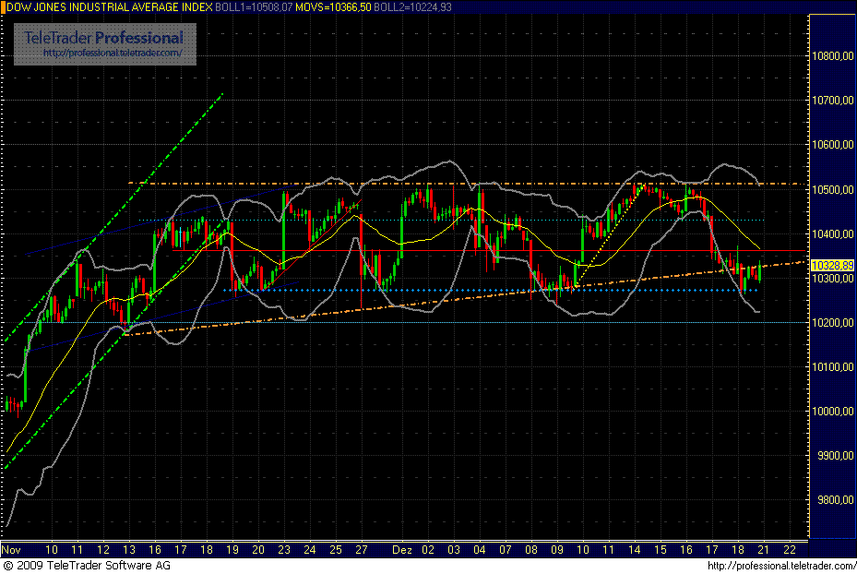The image size is (857, 574).
Task: Click the TeleTrader Professional logo watermark
Action: point(103,39)
